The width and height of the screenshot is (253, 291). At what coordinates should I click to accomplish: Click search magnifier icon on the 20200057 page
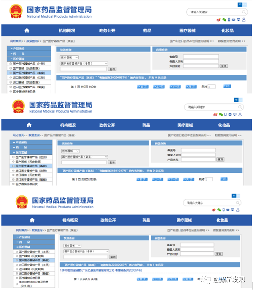click(x=244, y=12)
